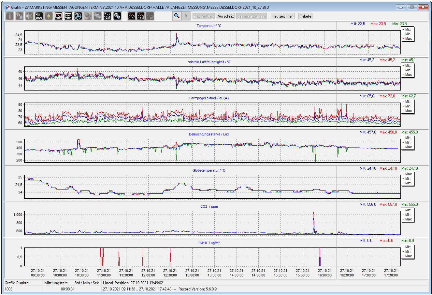The width and height of the screenshot is (432, 295).
Task: Click the 'gesamter Zeitraum' button
Action: tap(252, 16)
